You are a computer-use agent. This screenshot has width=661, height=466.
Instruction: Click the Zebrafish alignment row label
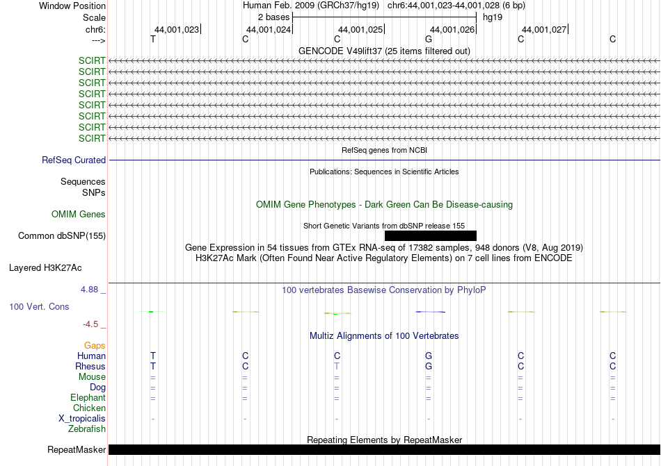click(87, 429)
